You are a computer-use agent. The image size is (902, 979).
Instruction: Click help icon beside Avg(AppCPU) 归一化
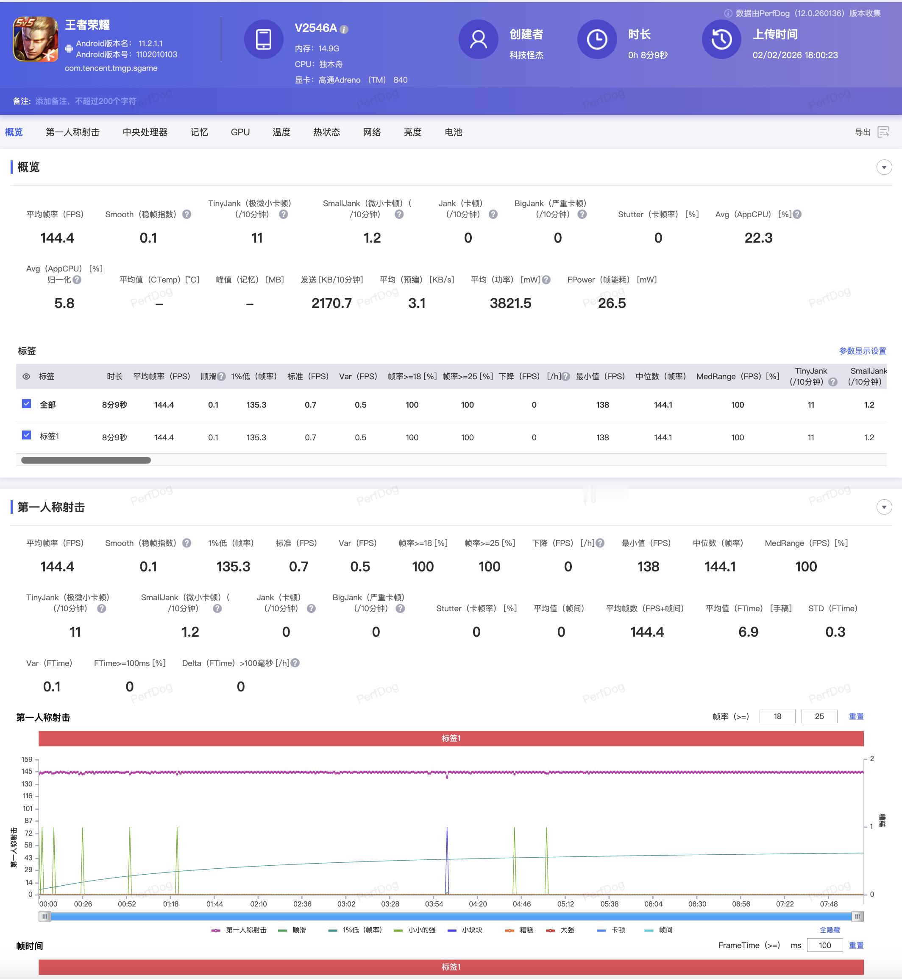coord(77,280)
